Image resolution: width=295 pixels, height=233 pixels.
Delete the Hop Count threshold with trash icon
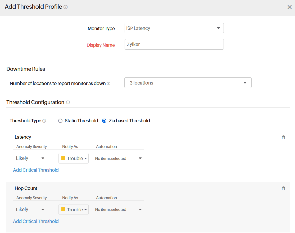(x=283, y=188)
